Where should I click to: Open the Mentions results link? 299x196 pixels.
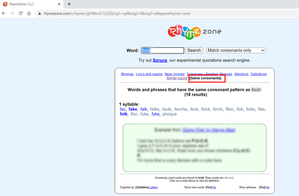(241, 74)
